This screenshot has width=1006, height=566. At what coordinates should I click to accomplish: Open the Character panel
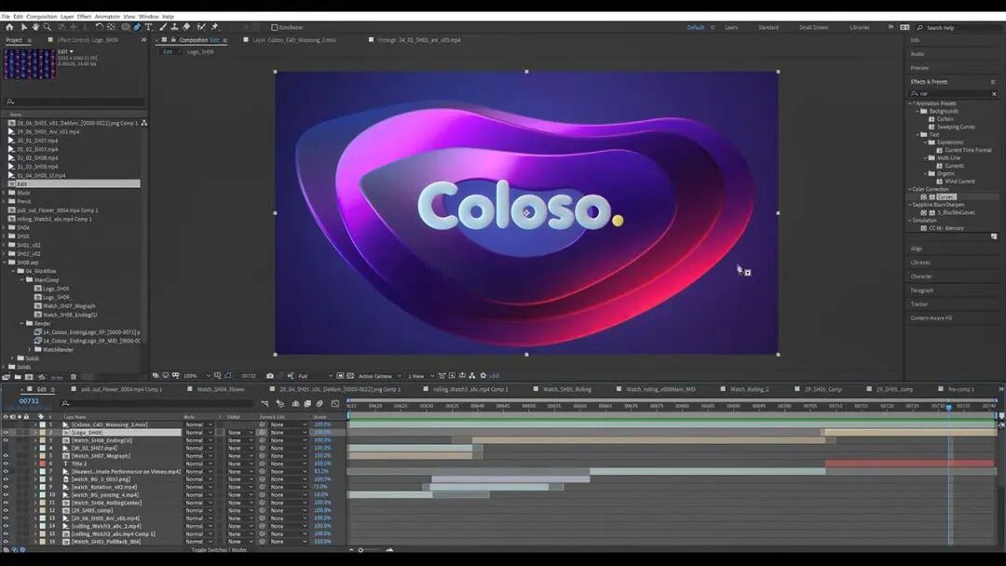[921, 276]
